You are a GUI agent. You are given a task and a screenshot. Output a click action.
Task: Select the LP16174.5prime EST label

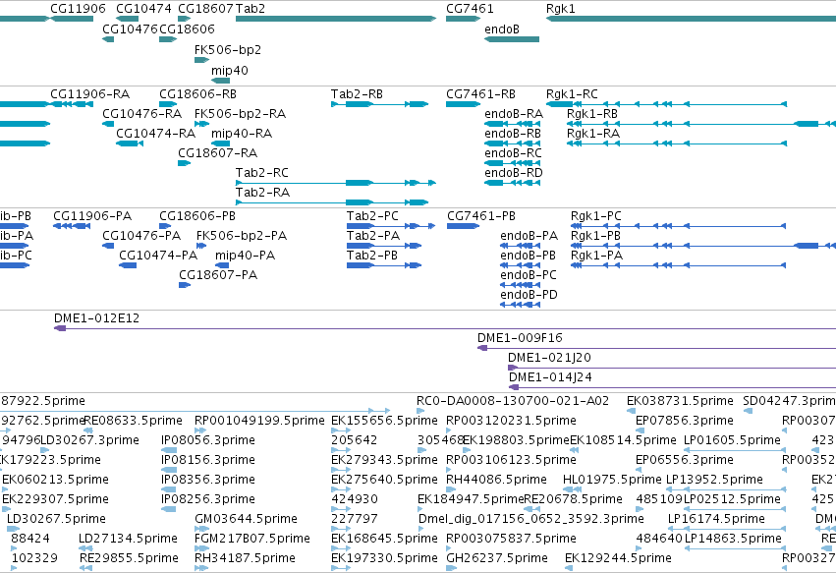tap(716, 519)
